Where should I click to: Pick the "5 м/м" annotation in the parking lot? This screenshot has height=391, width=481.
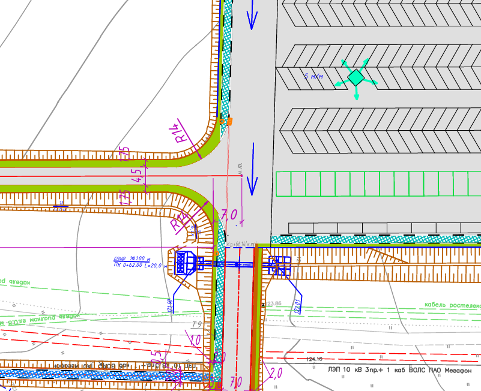click(x=313, y=76)
